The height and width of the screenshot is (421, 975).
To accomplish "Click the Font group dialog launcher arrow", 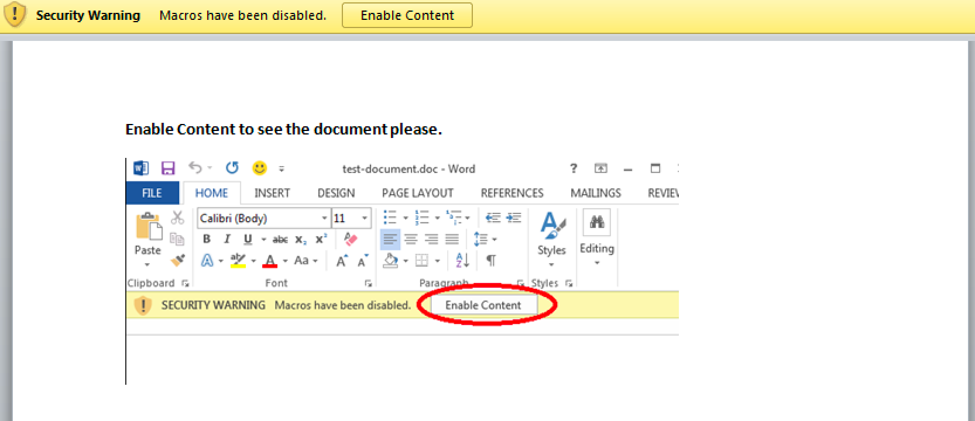I will tap(368, 283).
